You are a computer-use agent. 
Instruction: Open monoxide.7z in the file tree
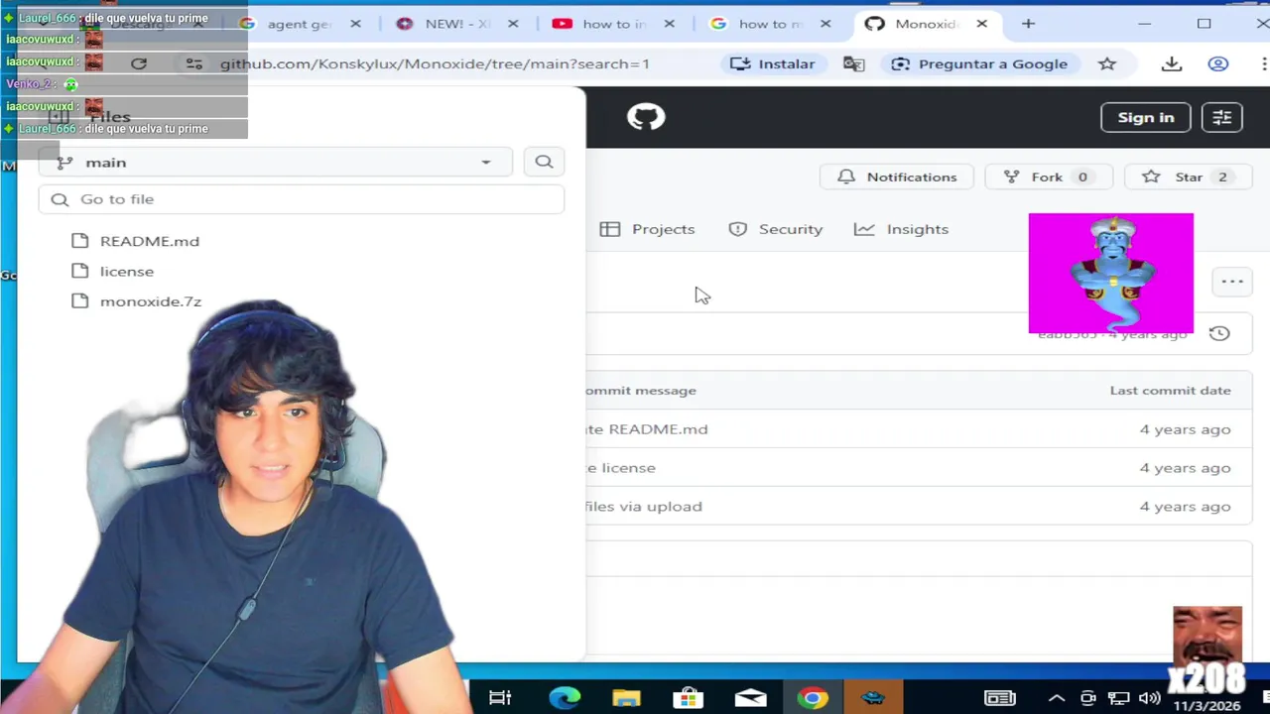(151, 301)
